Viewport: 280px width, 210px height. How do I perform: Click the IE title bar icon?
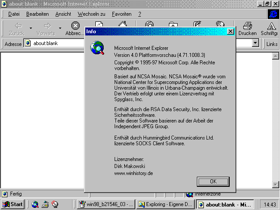point(4,4)
